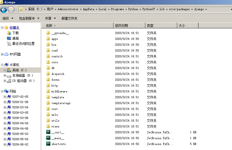This screenshot has height=150, width=232.
Task: Open the recent locations history dropdown arrow
Action: tap(16, 10)
